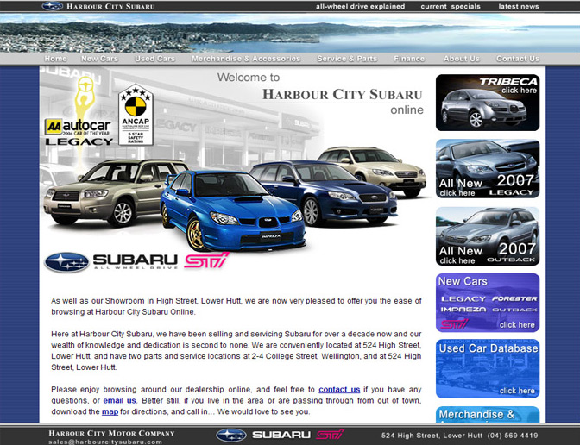This screenshot has width=580, height=445.
Task: Click the sales@harbourcitysubaru.com email in footer
Action: [105, 442]
